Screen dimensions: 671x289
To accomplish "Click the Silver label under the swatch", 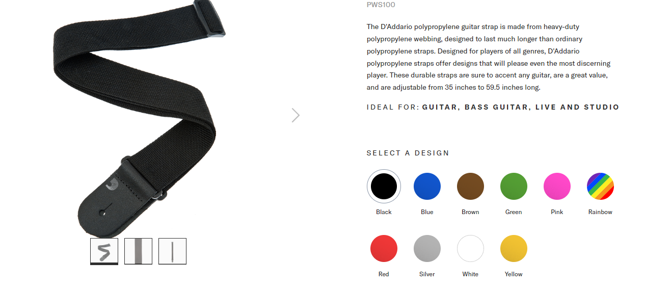I will click(x=427, y=274).
